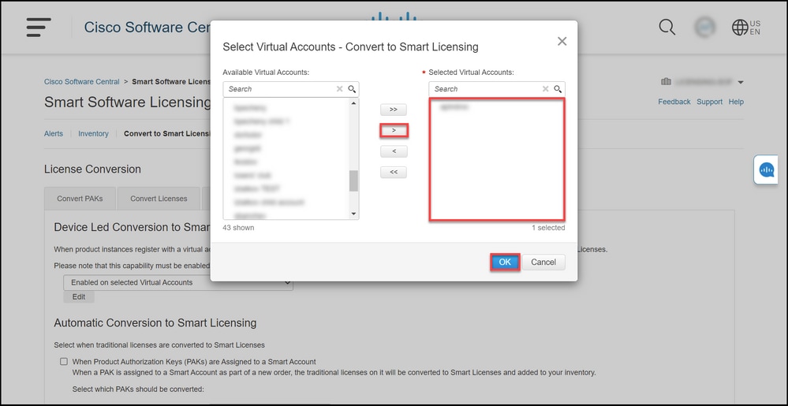Remove all accounts with the << button
Viewport: 788px width, 406px height.
tap(394, 173)
